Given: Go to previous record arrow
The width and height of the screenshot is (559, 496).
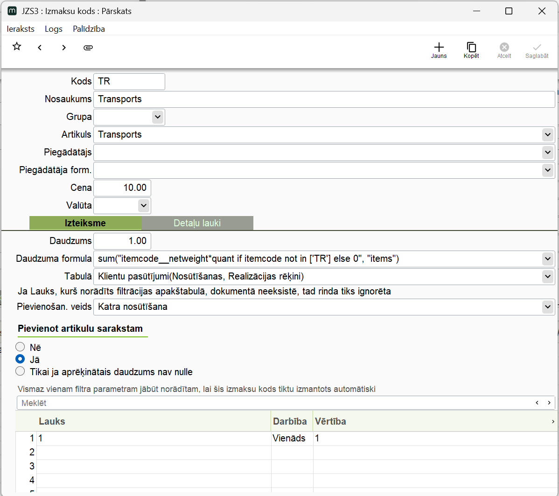Looking at the screenshot, I should (x=40, y=48).
